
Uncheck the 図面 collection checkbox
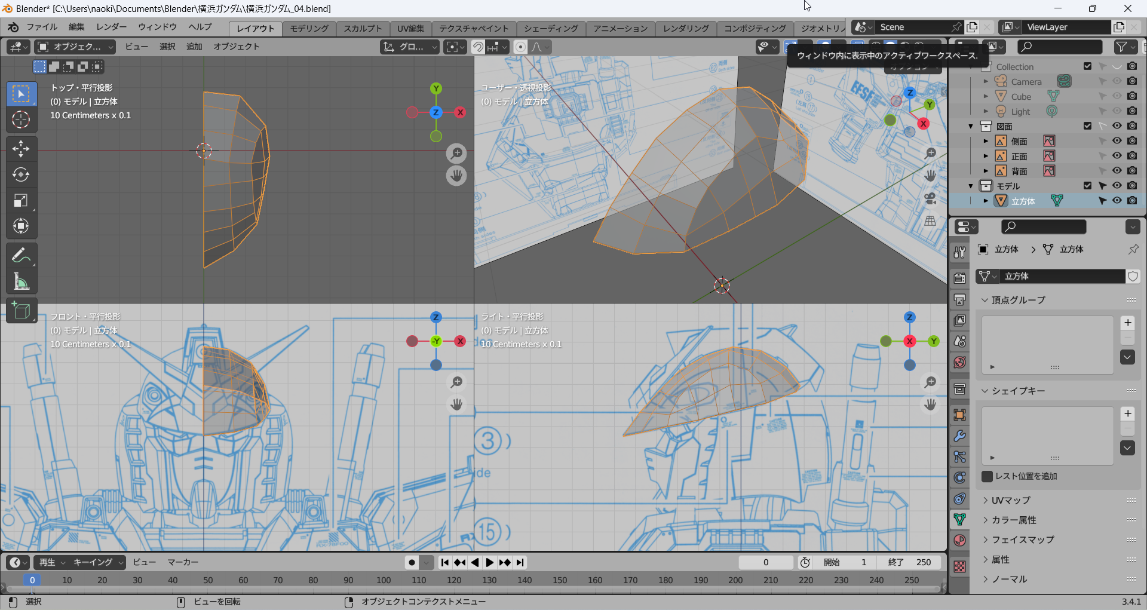click(x=1087, y=126)
